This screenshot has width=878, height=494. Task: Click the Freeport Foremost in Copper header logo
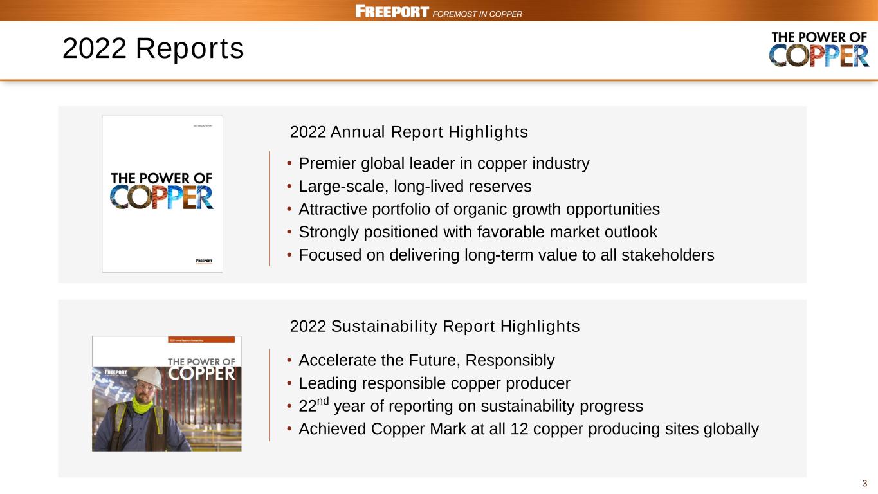[x=439, y=12]
